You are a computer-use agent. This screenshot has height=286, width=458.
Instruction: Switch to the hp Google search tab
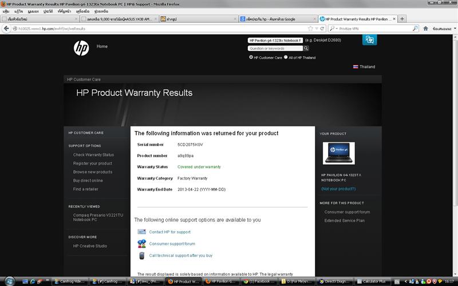278,19
